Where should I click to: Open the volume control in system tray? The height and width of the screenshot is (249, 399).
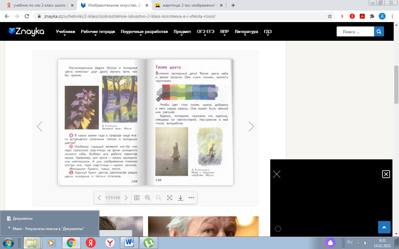[366, 243]
